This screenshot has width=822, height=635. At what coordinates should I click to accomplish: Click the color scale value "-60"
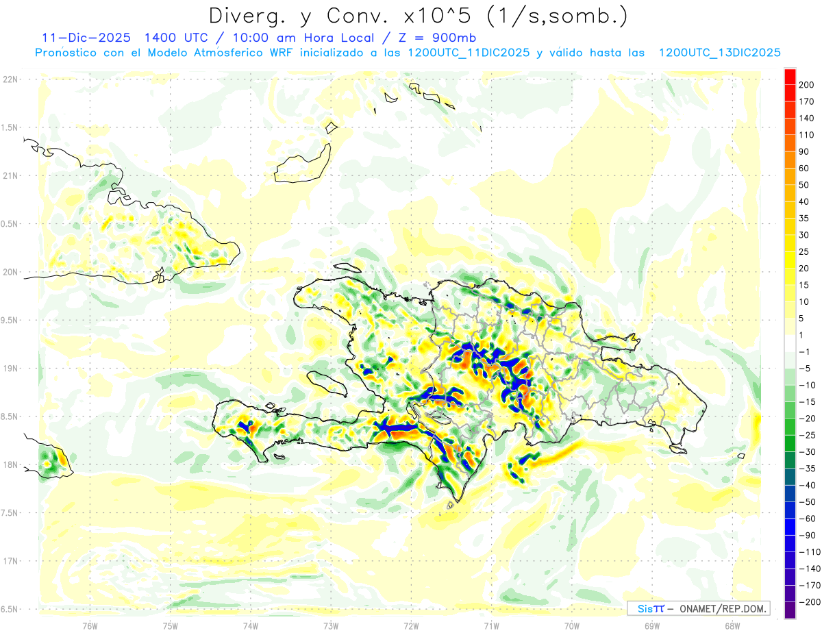point(808,518)
